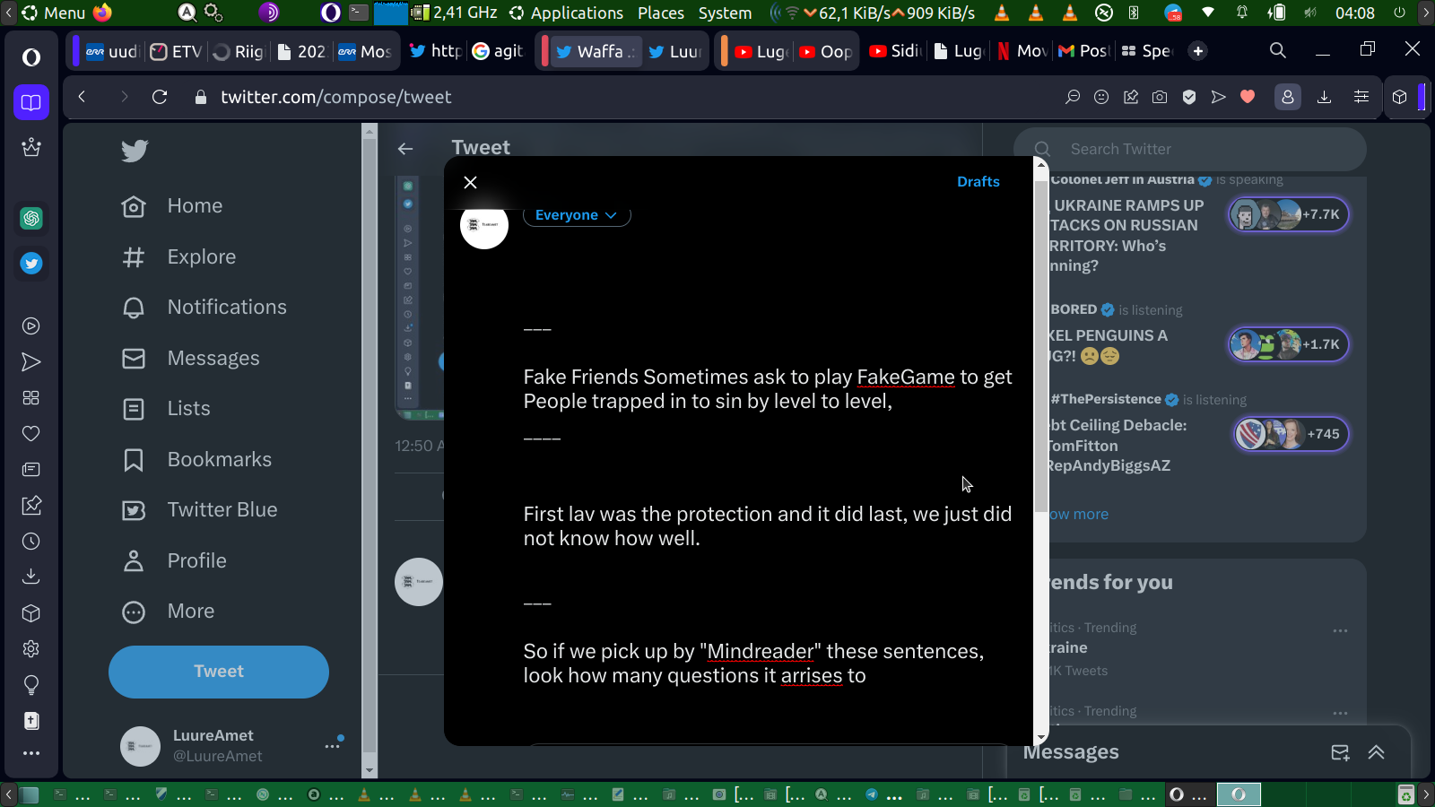Switch to the Gmail Post tab
1435x807 pixels.
coord(1084,51)
